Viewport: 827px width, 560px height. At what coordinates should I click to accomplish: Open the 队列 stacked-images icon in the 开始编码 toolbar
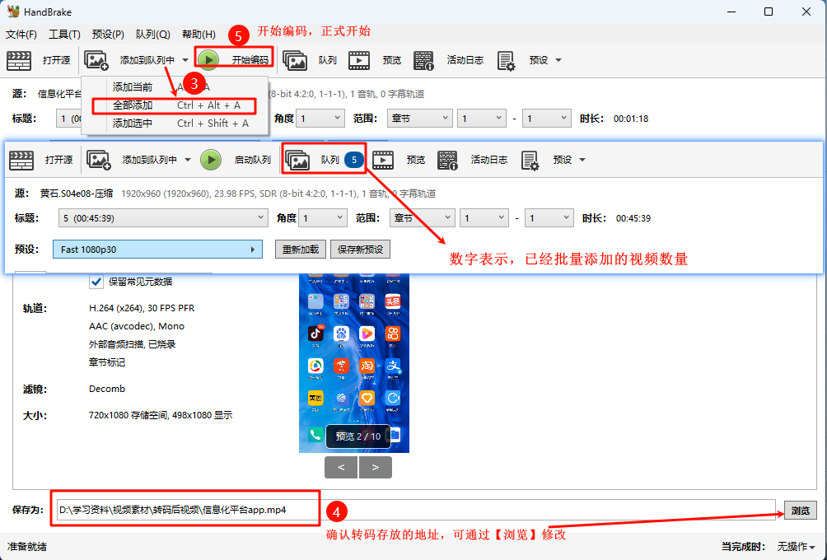[x=295, y=60]
